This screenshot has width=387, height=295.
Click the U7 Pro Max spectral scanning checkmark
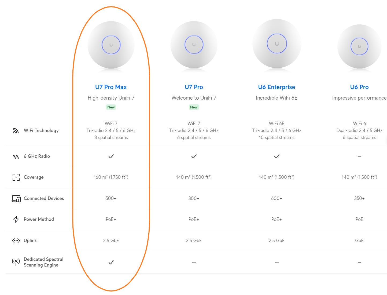click(x=111, y=262)
